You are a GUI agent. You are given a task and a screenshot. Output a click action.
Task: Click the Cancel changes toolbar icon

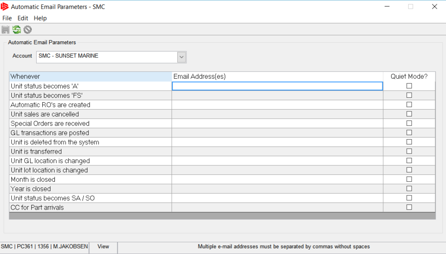tap(27, 29)
